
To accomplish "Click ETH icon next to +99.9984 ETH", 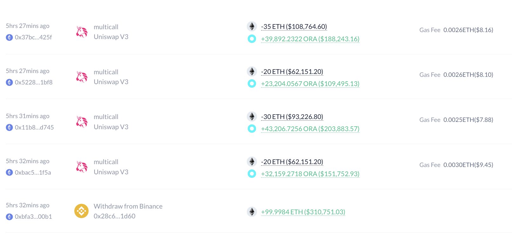I will click(252, 212).
